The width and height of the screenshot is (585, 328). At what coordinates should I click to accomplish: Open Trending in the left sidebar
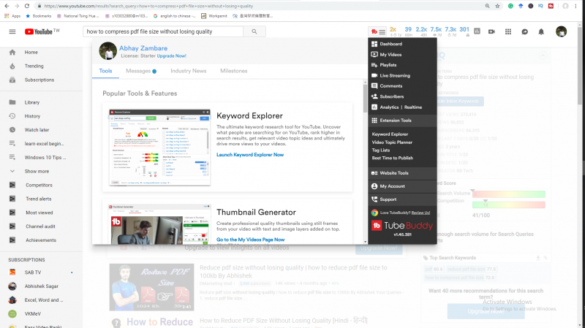[34, 66]
